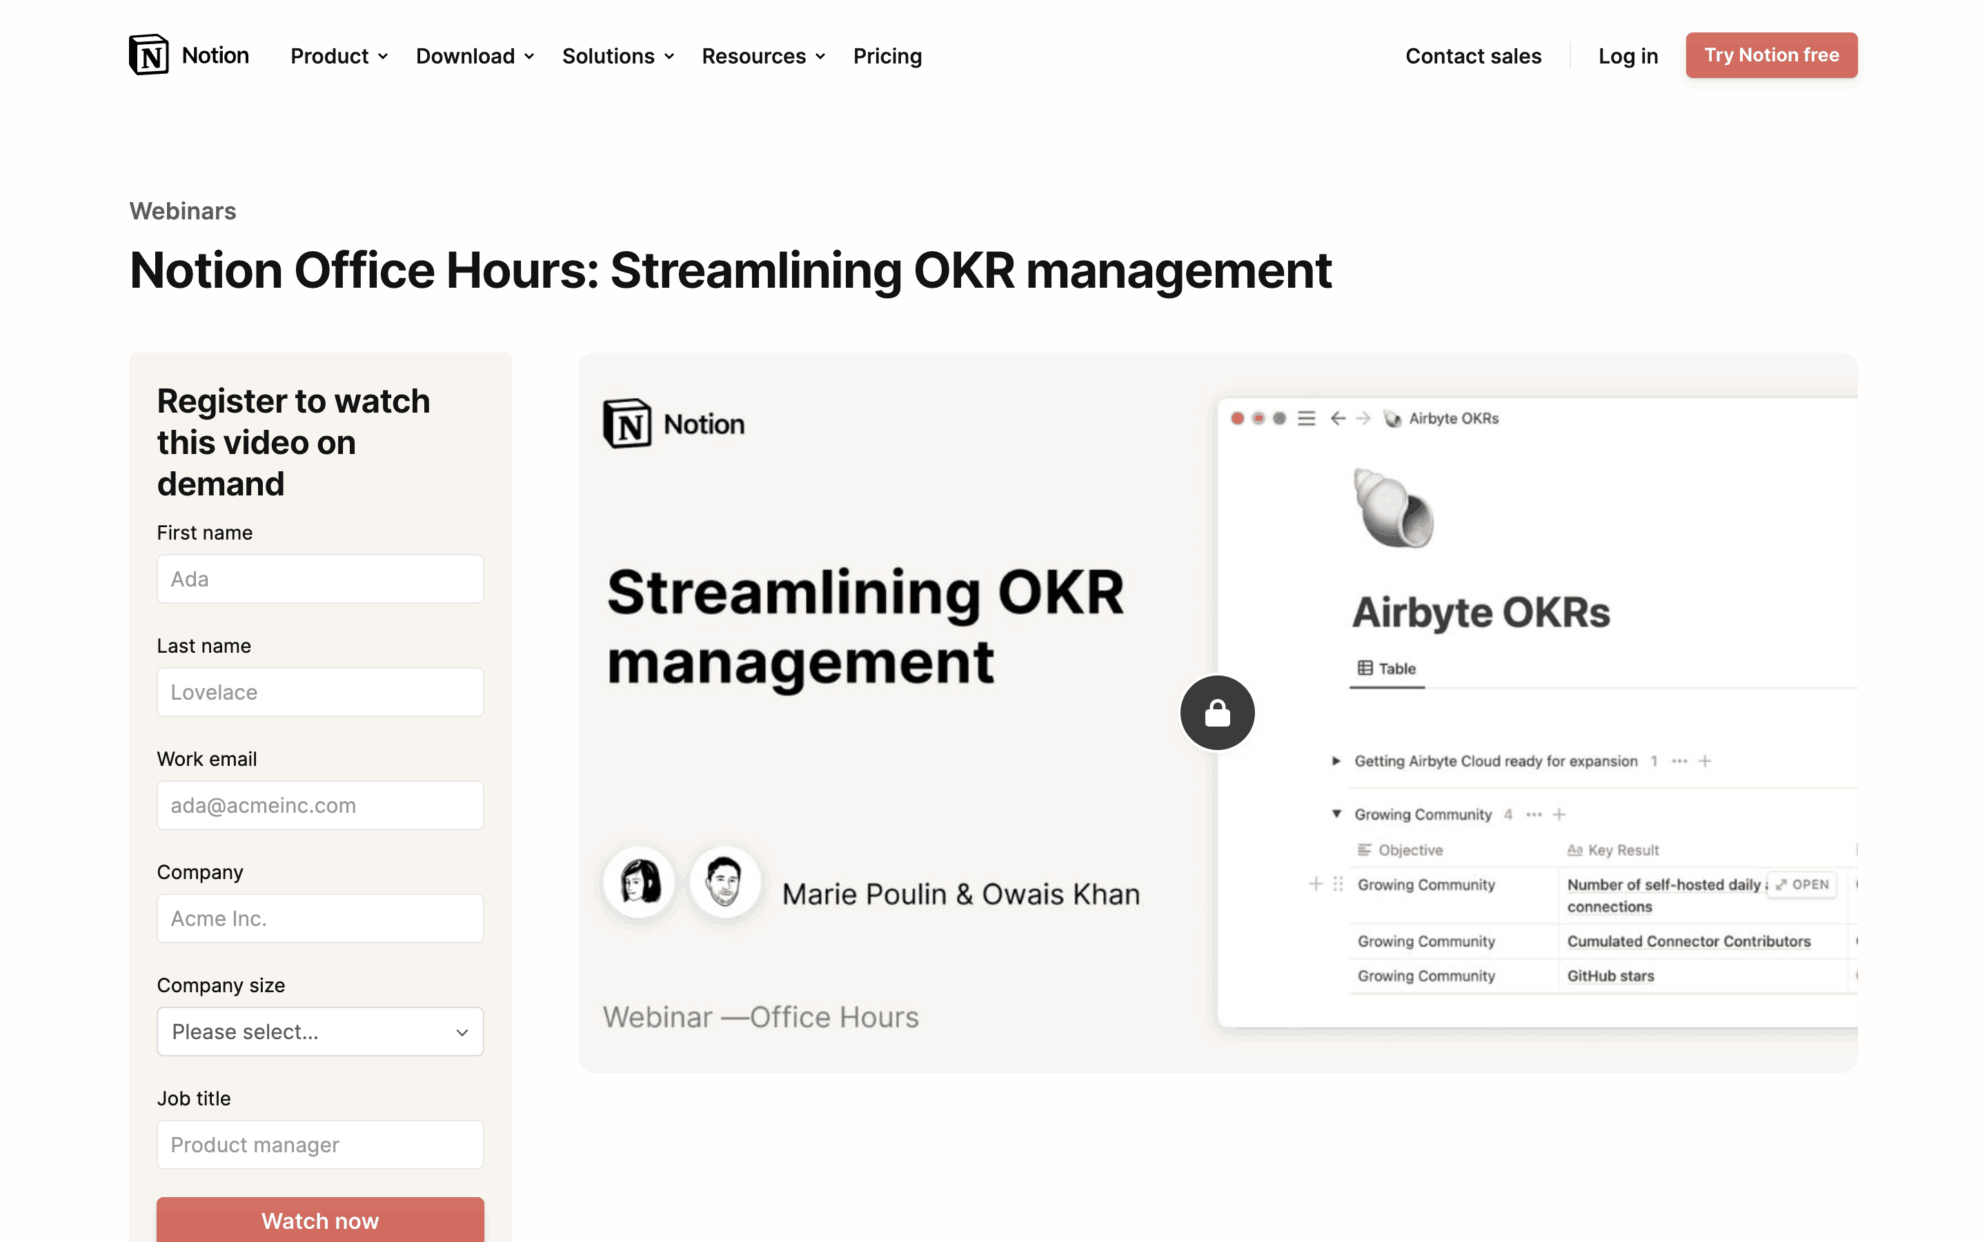Click the snail shell page icon

[x=1392, y=509]
